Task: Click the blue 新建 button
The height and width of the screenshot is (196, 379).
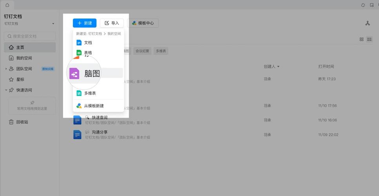Action: tap(85, 23)
